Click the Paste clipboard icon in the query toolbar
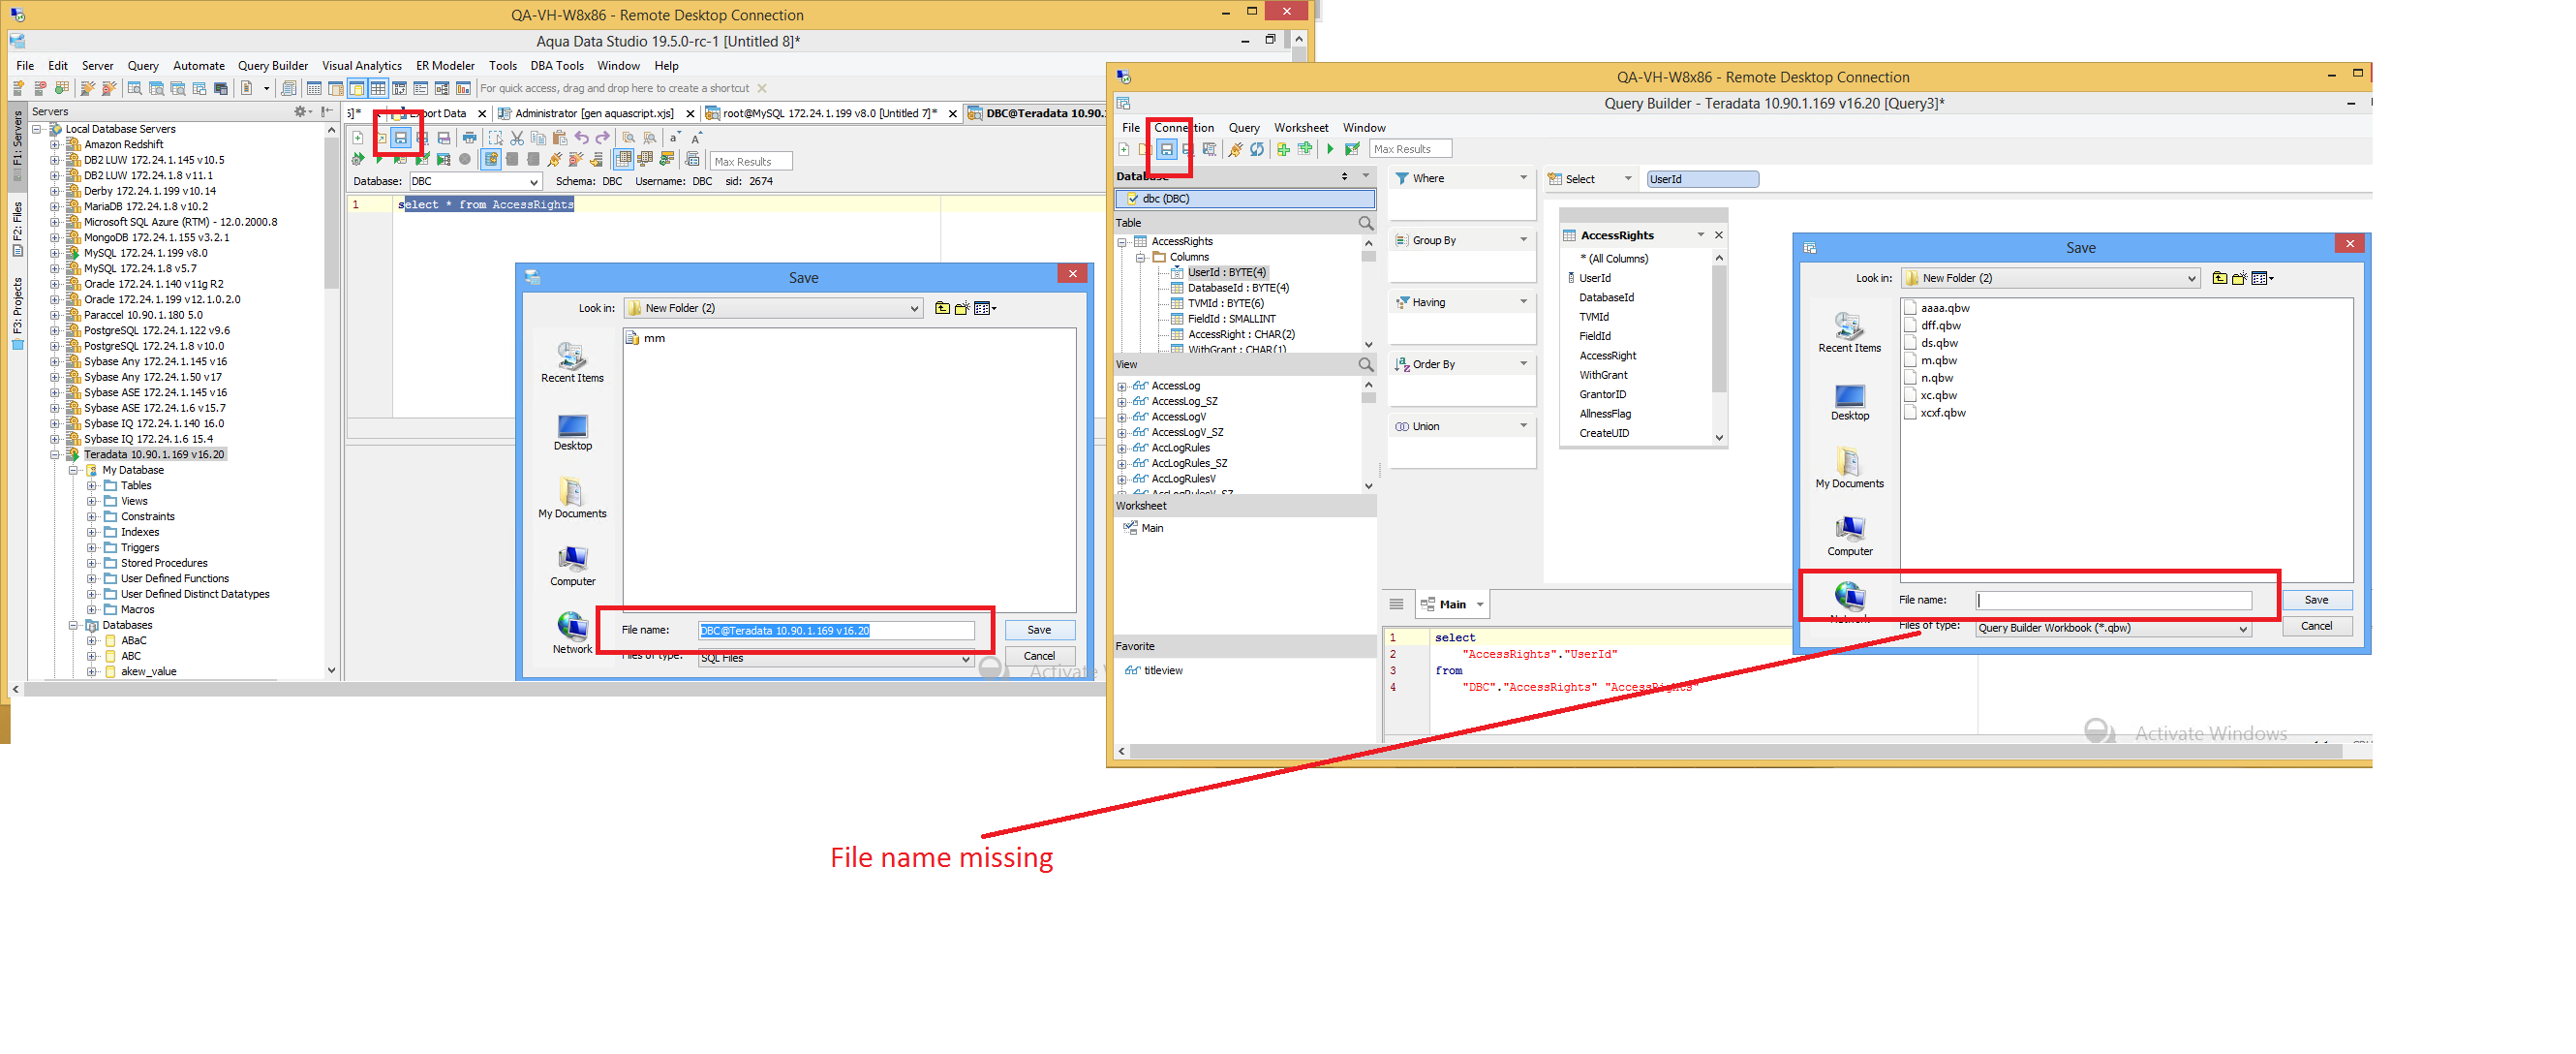Screen dimensions: 2576x1054 pyautogui.click(x=559, y=138)
